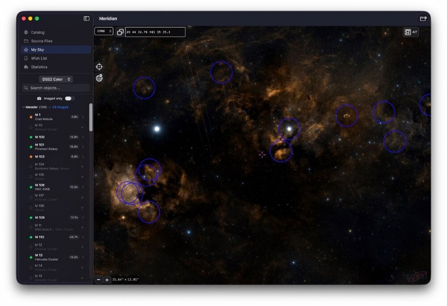This screenshot has width=447, height=306.
Task: Click the plus icon in M 107 row
Action: click(82, 197)
